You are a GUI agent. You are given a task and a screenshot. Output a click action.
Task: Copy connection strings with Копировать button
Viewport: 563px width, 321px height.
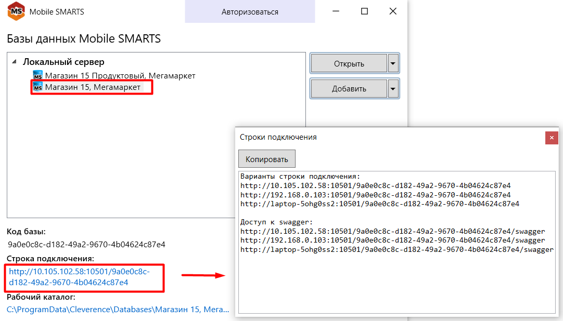(267, 159)
